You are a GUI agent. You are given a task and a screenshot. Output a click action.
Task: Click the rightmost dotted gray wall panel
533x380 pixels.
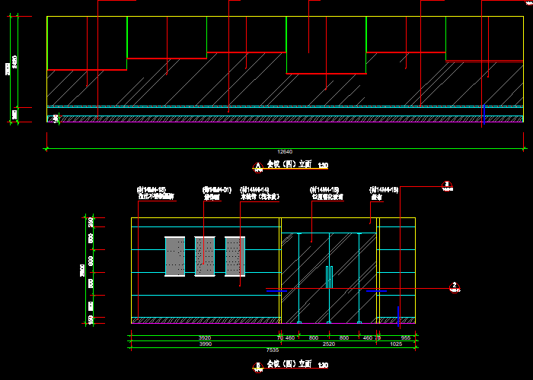(x=234, y=255)
